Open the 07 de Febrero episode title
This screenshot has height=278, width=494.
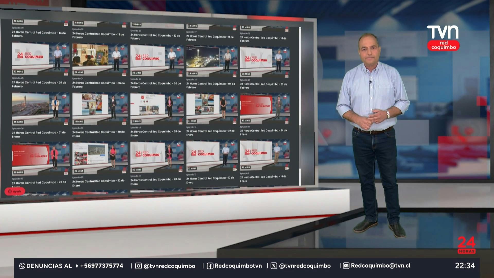point(39,84)
